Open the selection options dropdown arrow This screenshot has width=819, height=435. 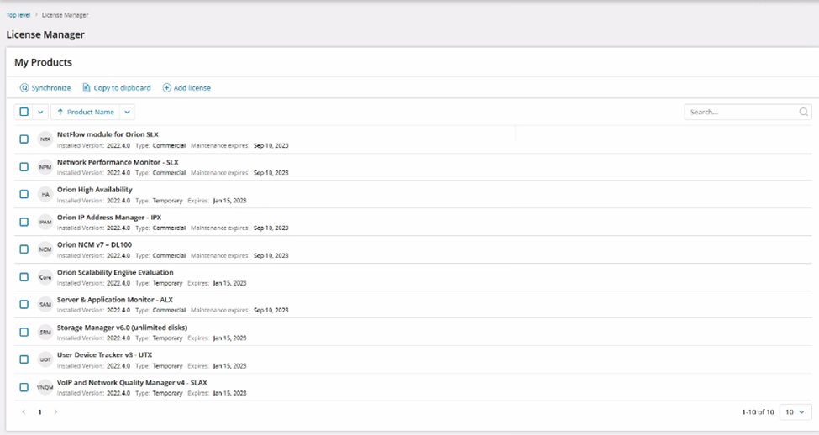pyautogui.click(x=40, y=112)
